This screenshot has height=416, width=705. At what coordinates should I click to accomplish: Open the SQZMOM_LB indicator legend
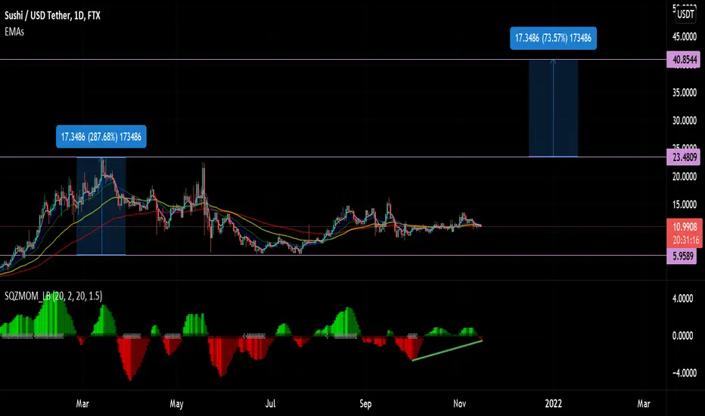tap(54, 296)
